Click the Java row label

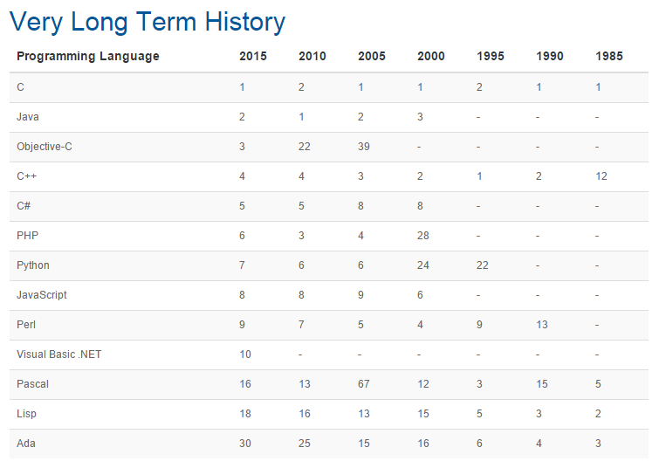tap(28, 117)
